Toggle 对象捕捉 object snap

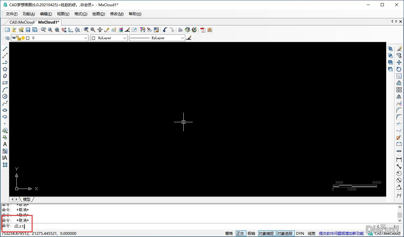[x=266, y=233]
